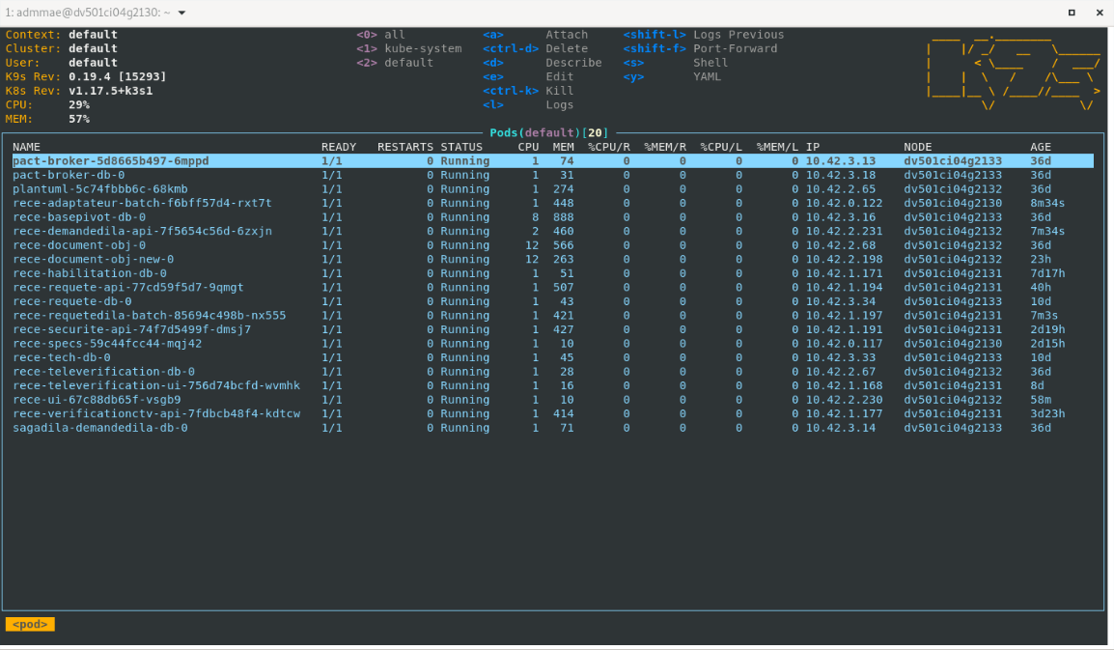Click the YAML shortcut hint
This screenshot has width=1114, height=650.
tap(672, 77)
